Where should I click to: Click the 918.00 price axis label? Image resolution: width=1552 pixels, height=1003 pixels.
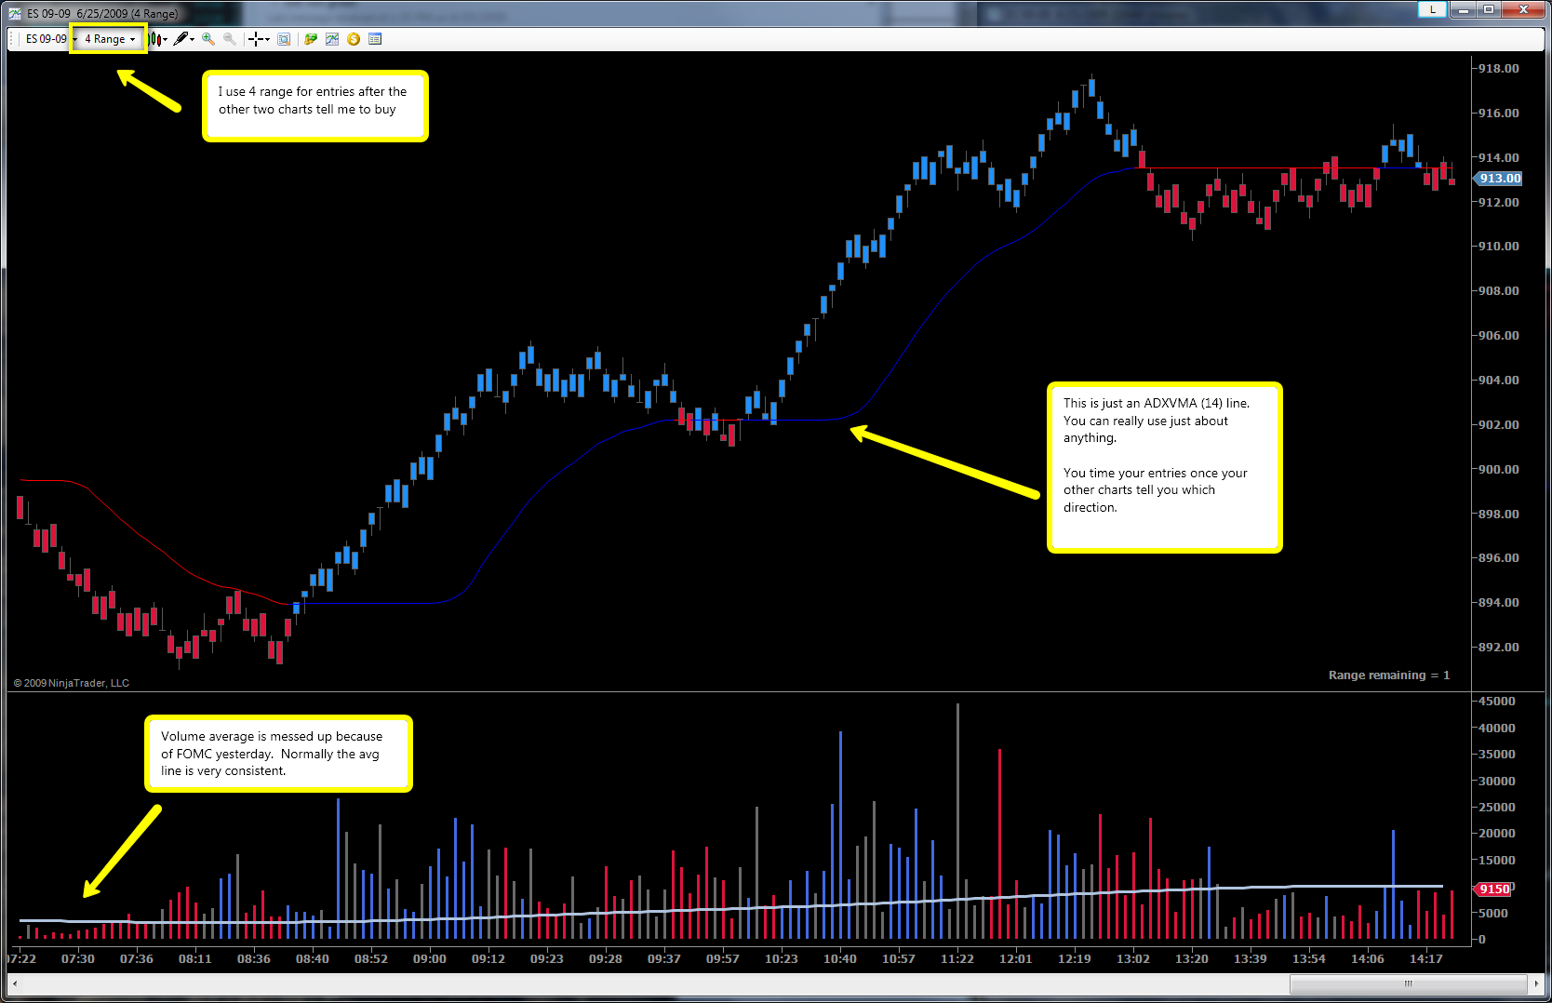(x=1498, y=68)
